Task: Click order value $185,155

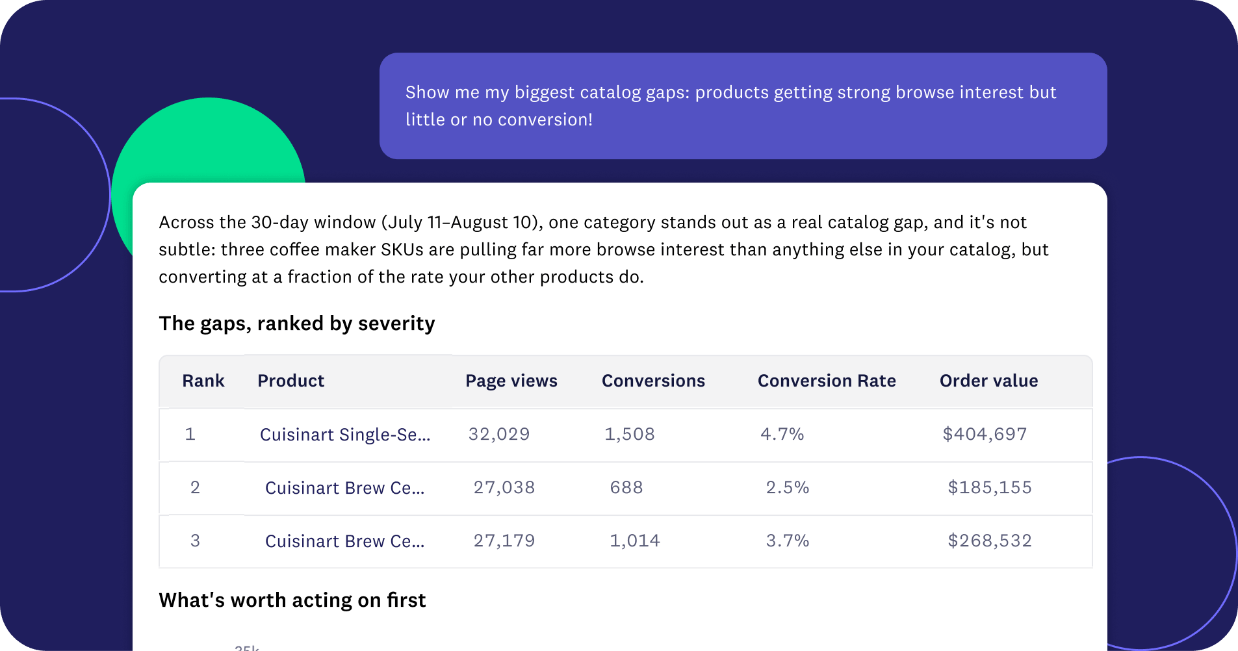Action: (x=990, y=487)
